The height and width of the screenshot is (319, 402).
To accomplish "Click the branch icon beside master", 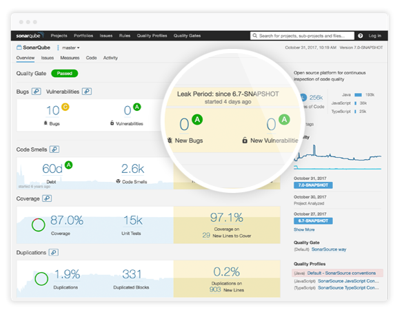I will [58, 48].
